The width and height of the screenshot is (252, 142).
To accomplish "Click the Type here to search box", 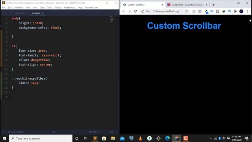I will (41, 138).
